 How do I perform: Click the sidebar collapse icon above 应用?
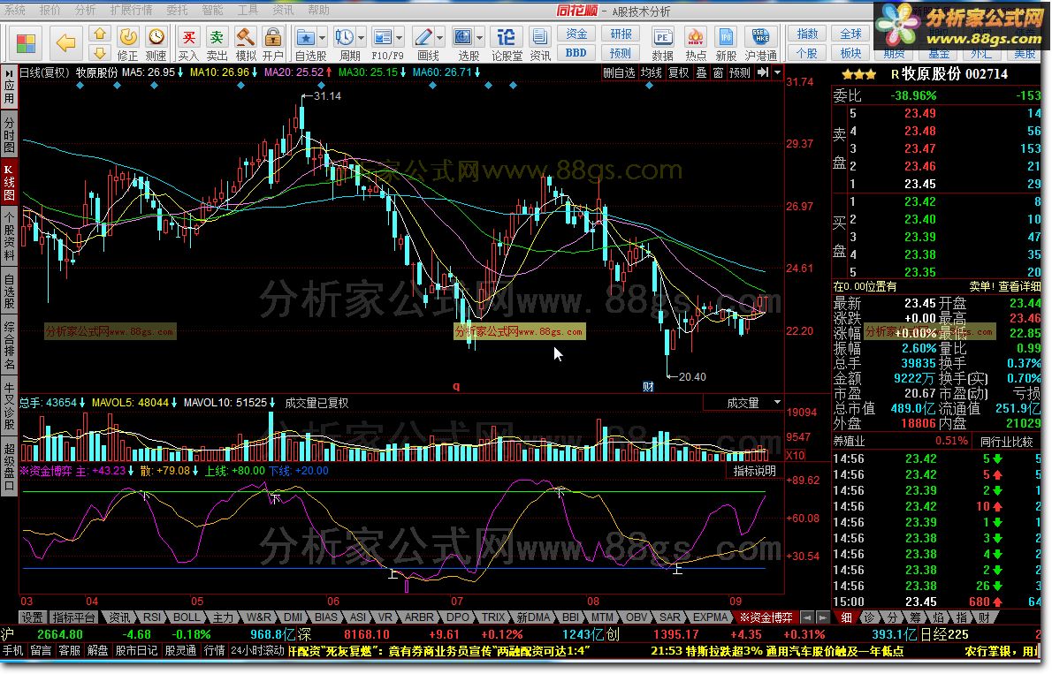point(9,72)
